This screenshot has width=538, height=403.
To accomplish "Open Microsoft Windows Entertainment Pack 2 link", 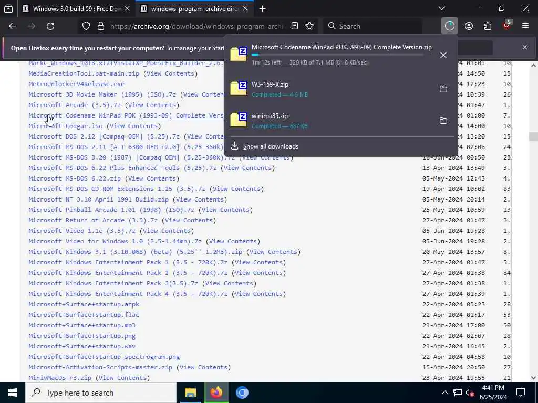I will click(128, 273).
